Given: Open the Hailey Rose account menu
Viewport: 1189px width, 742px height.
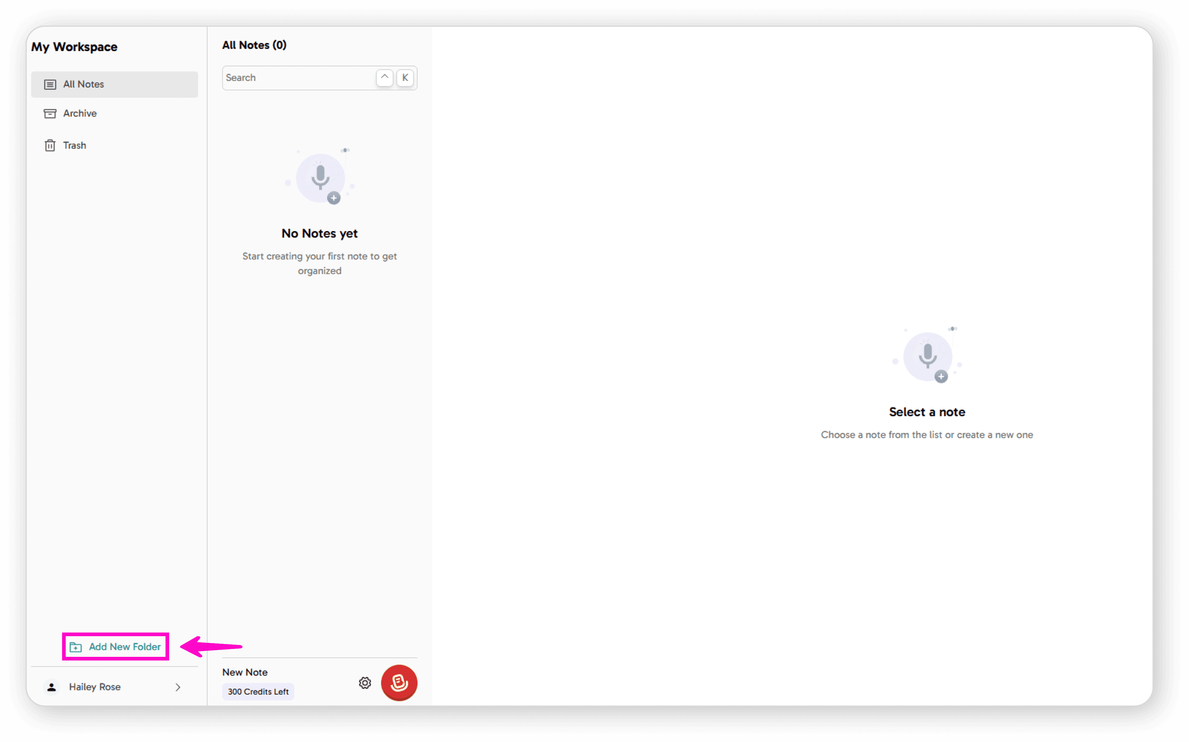Looking at the screenshot, I should 95,687.
